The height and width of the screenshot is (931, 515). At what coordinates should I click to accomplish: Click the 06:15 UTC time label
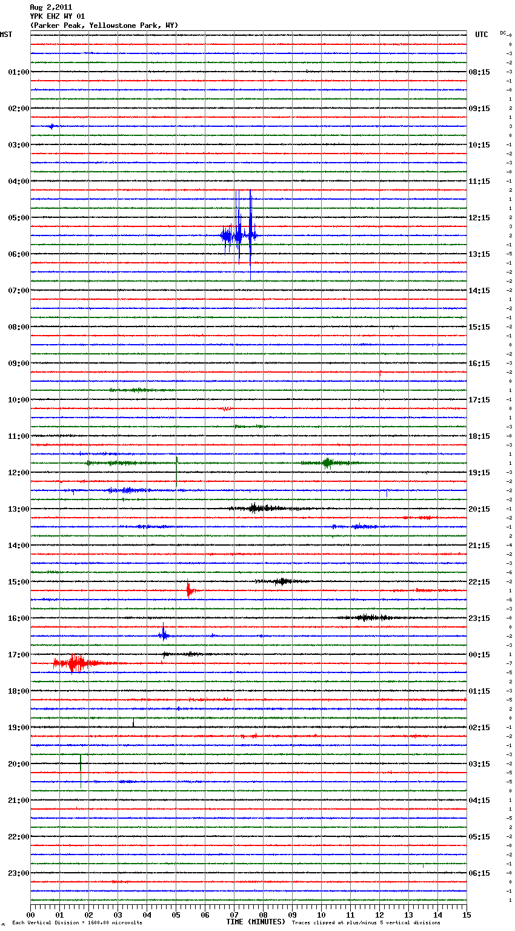pos(479,873)
